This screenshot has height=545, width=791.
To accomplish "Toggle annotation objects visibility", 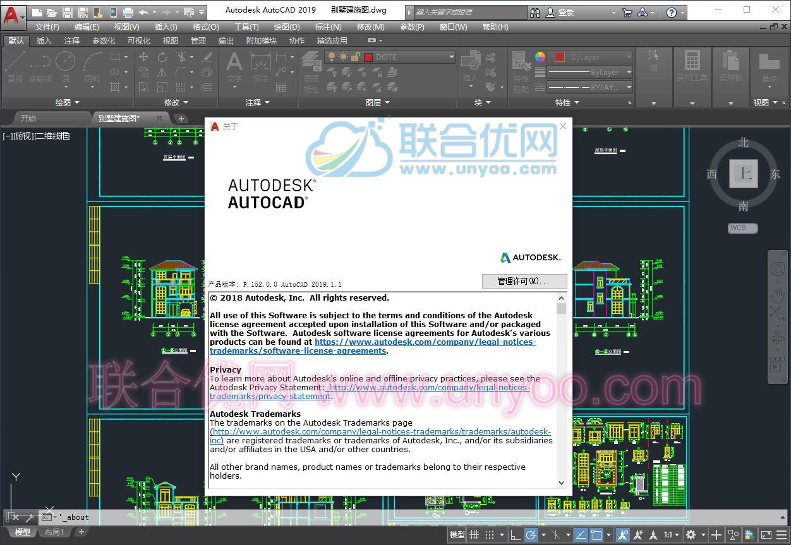I will pyautogui.click(x=623, y=535).
